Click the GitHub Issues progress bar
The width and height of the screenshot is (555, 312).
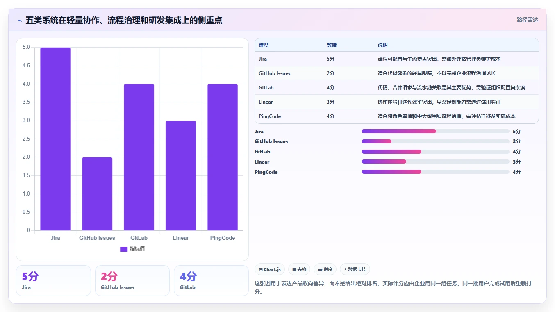[435, 141]
